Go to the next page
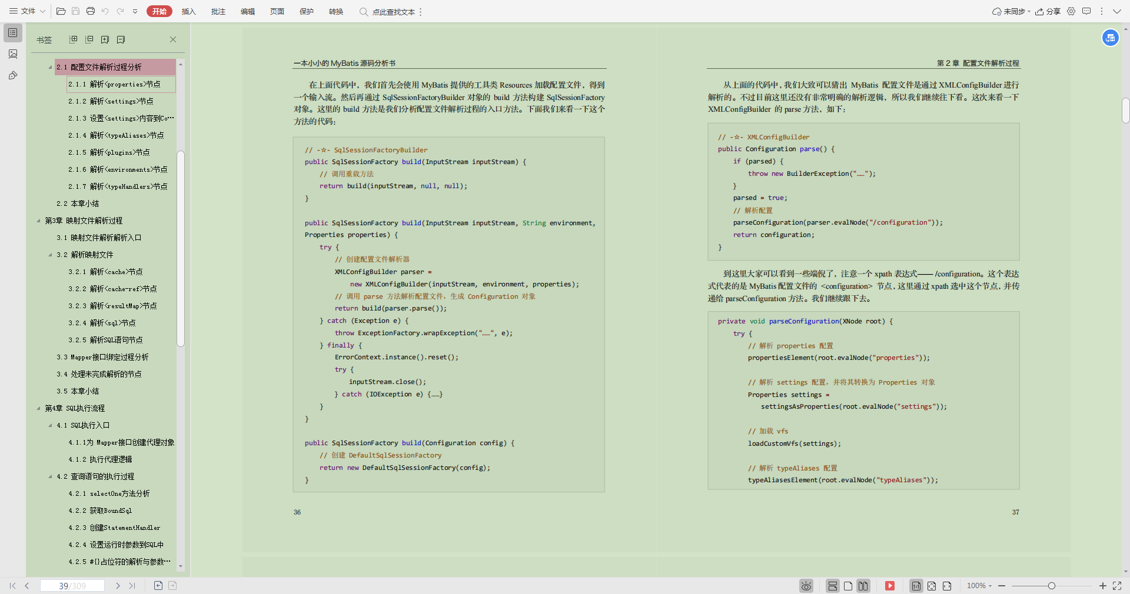Viewport: 1130px width, 594px height. click(x=118, y=586)
